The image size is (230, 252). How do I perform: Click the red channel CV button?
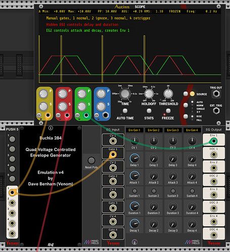(58, 115)
